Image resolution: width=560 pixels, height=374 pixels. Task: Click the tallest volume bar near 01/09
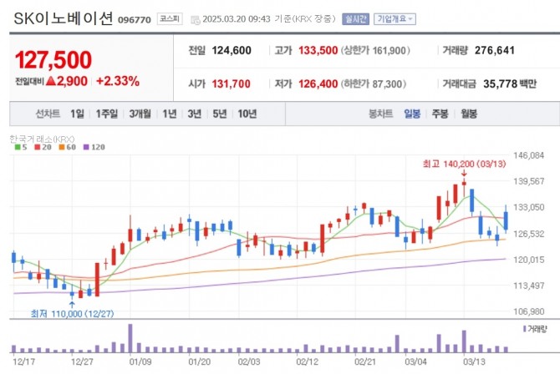(130, 338)
